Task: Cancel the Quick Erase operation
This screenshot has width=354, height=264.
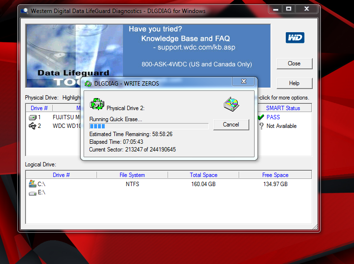Action: (231, 125)
